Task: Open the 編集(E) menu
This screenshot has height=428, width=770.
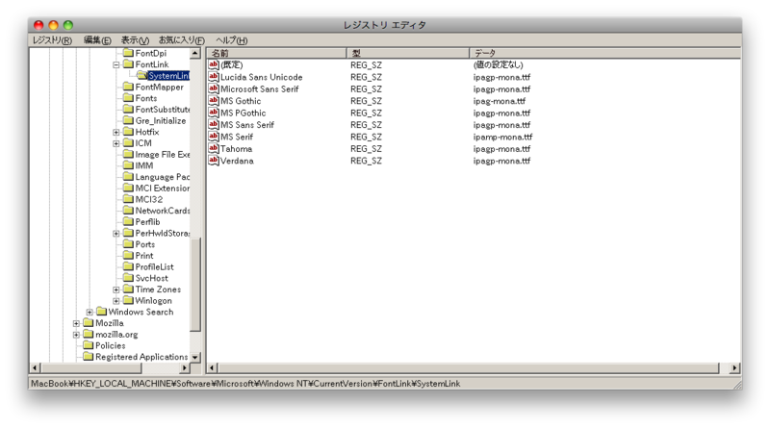Action: 97,40
